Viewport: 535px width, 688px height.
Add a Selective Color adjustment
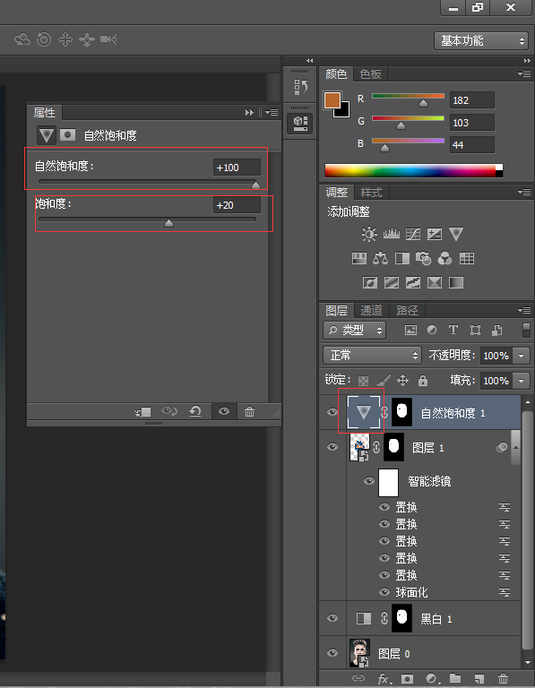[435, 282]
